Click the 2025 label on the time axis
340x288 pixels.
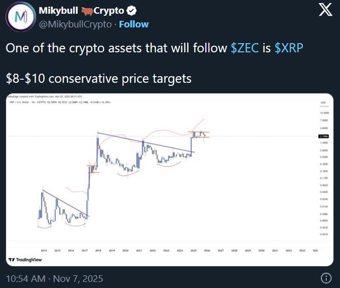(193, 250)
